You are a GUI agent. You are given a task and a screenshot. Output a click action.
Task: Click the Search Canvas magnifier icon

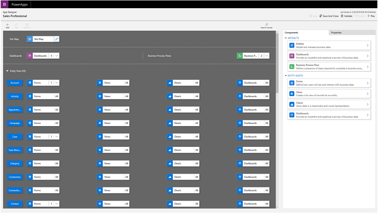pyautogui.click(x=266, y=25)
